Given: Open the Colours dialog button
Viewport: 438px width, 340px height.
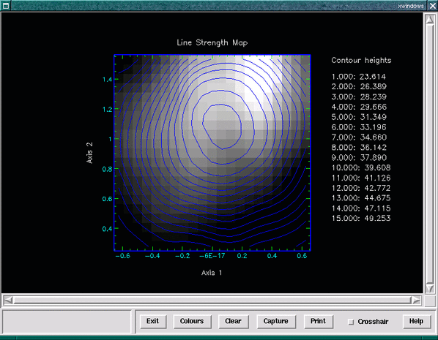Looking at the screenshot, I should [x=192, y=321].
